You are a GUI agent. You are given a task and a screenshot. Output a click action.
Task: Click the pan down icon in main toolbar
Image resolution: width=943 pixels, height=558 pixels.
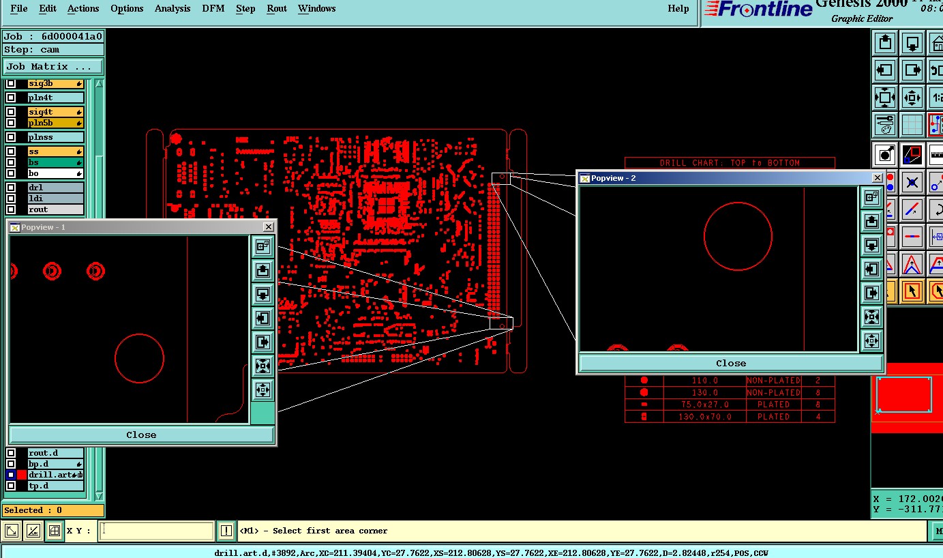click(912, 43)
